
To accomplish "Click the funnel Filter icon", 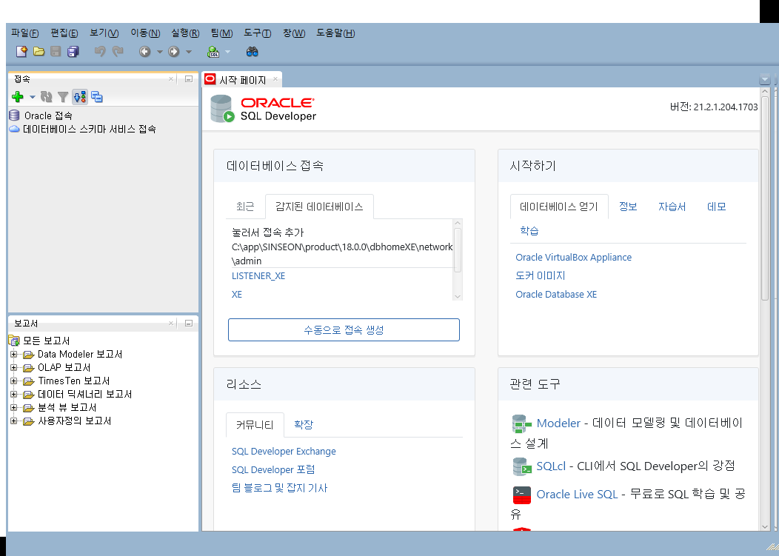I will pyautogui.click(x=63, y=97).
